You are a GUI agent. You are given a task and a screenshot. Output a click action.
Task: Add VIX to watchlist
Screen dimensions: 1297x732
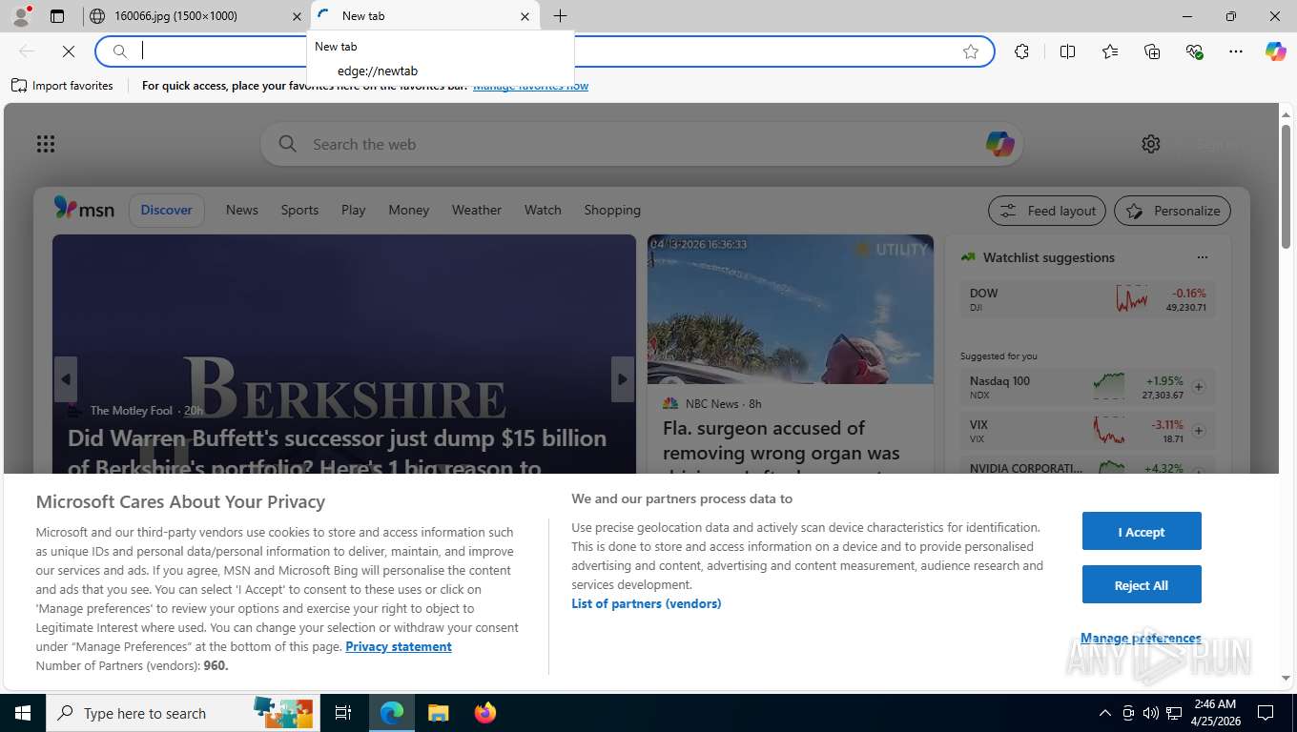point(1199,431)
